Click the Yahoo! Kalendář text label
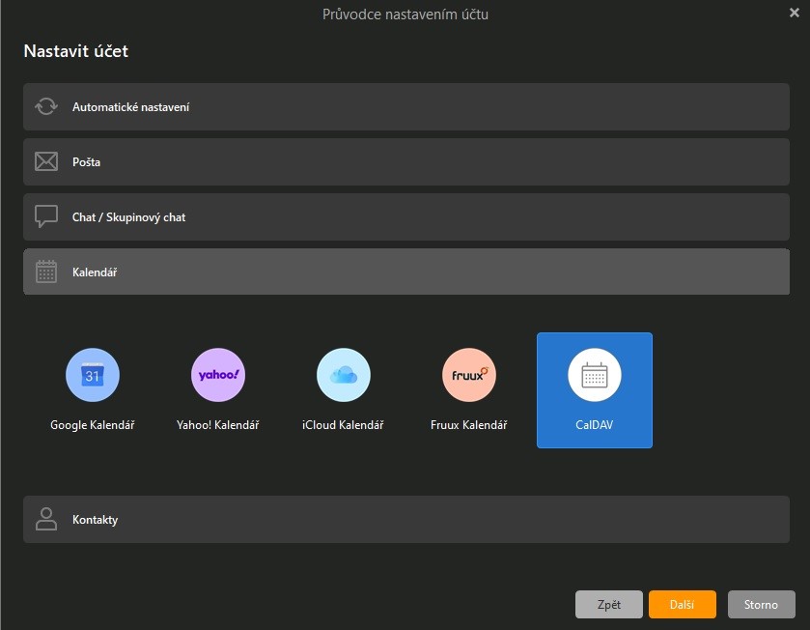The width and height of the screenshot is (810, 630). (x=218, y=425)
